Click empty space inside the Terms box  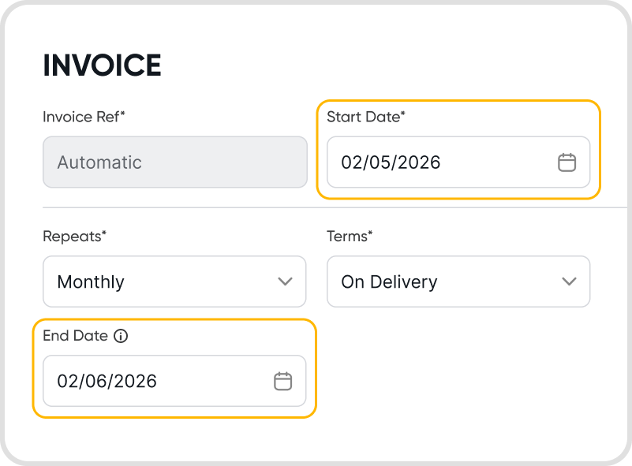(x=497, y=281)
